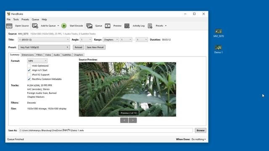Switch to the Chapters tab
The width and height of the screenshot is (269, 151).
click(79, 55)
